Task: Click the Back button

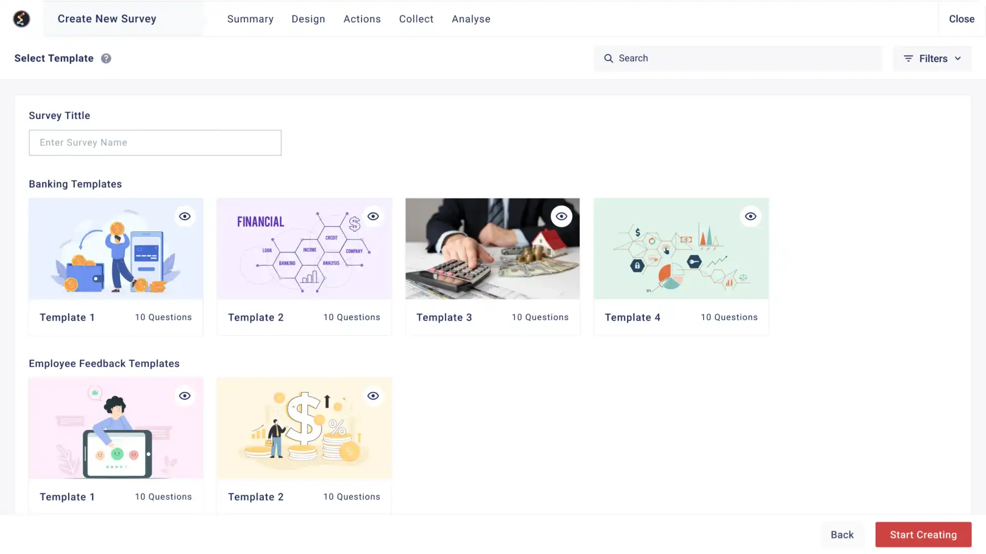Action: [x=842, y=535]
